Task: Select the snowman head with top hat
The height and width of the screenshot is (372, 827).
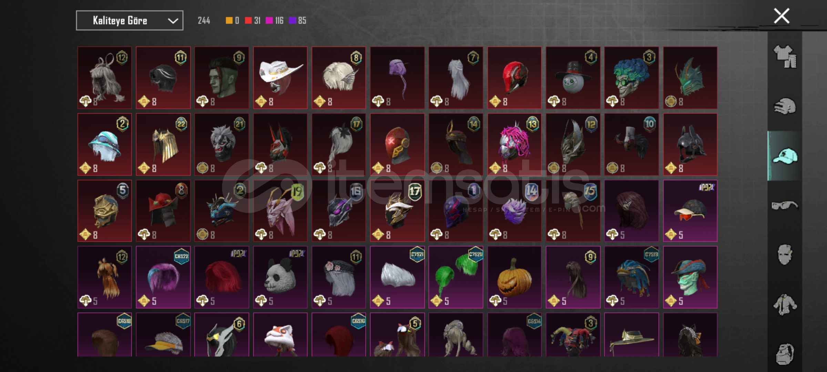Action: tap(573, 78)
